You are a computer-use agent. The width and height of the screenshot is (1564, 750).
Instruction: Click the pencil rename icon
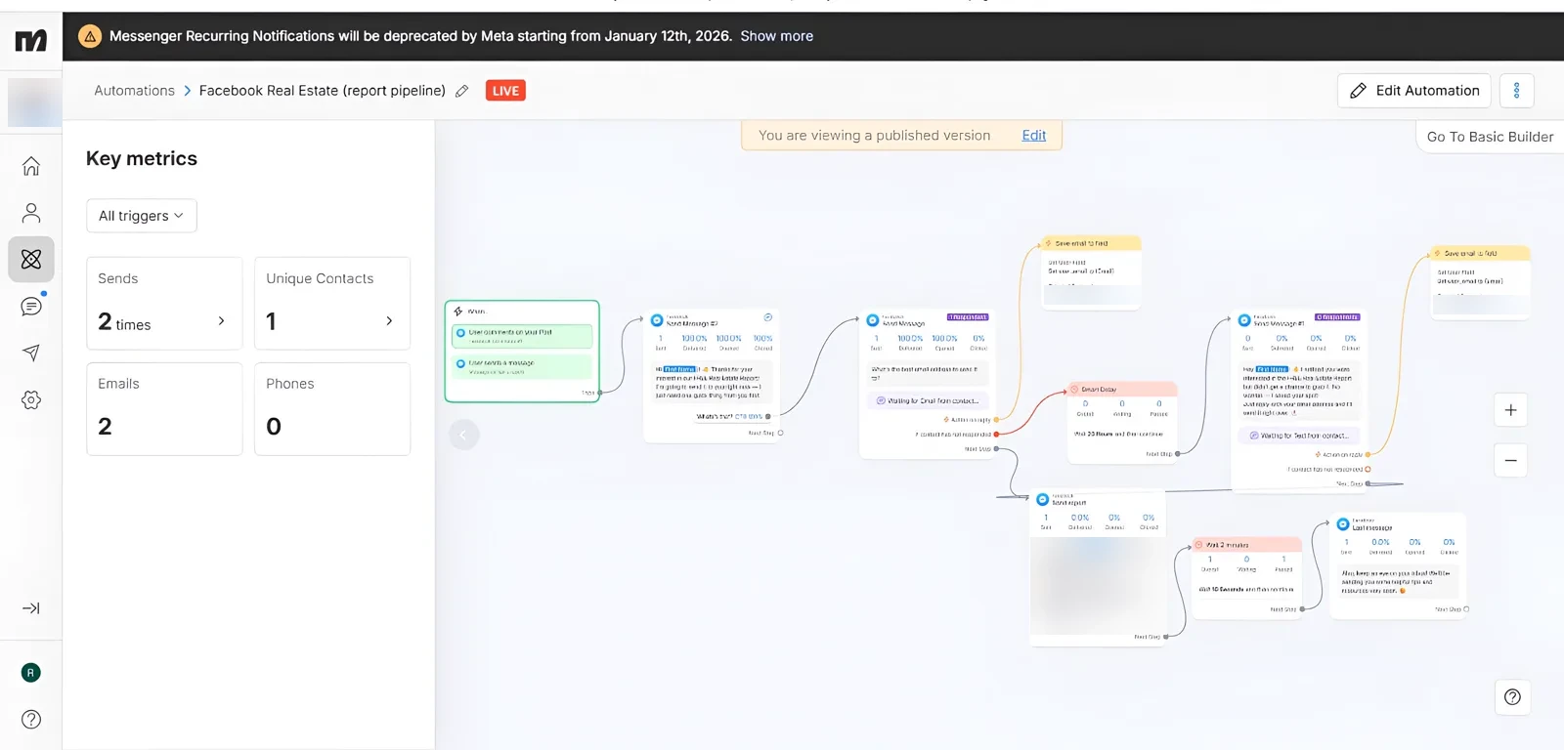pyautogui.click(x=462, y=91)
